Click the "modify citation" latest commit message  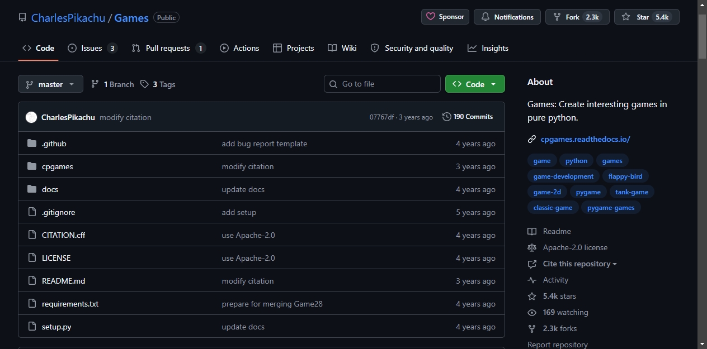(x=125, y=117)
